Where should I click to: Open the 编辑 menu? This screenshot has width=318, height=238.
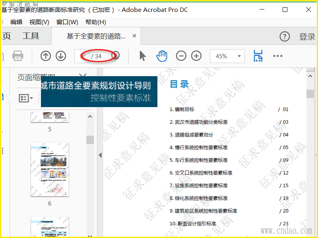(x=16, y=22)
